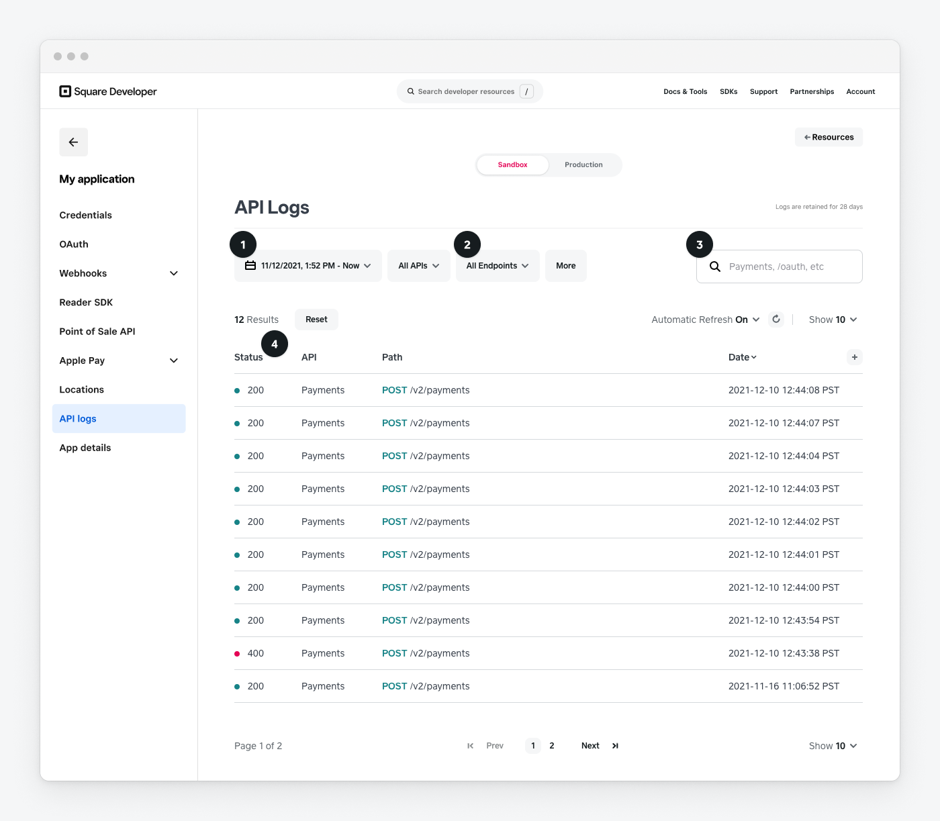Screen dimensions: 940x821
Task: Click the plus icon to add a column
Action: (854, 357)
